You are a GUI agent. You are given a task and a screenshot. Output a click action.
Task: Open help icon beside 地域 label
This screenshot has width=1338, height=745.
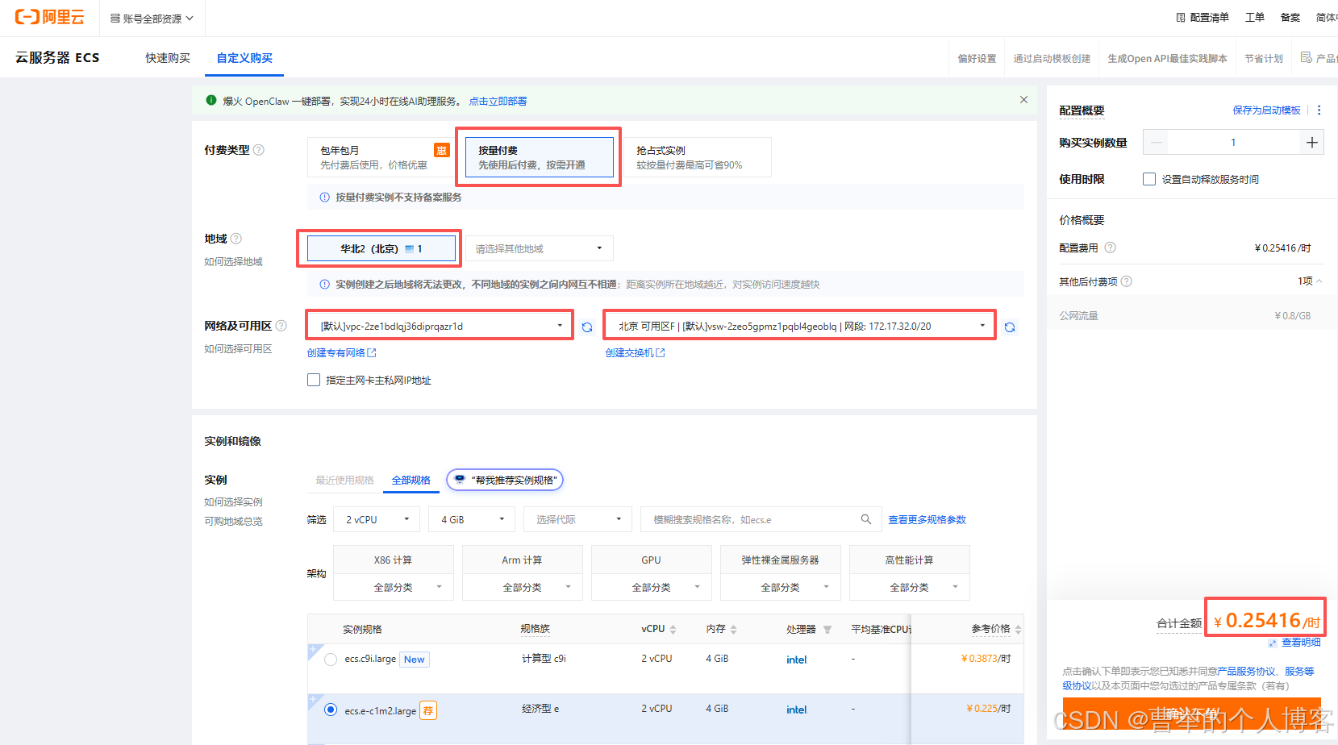click(236, 239)
